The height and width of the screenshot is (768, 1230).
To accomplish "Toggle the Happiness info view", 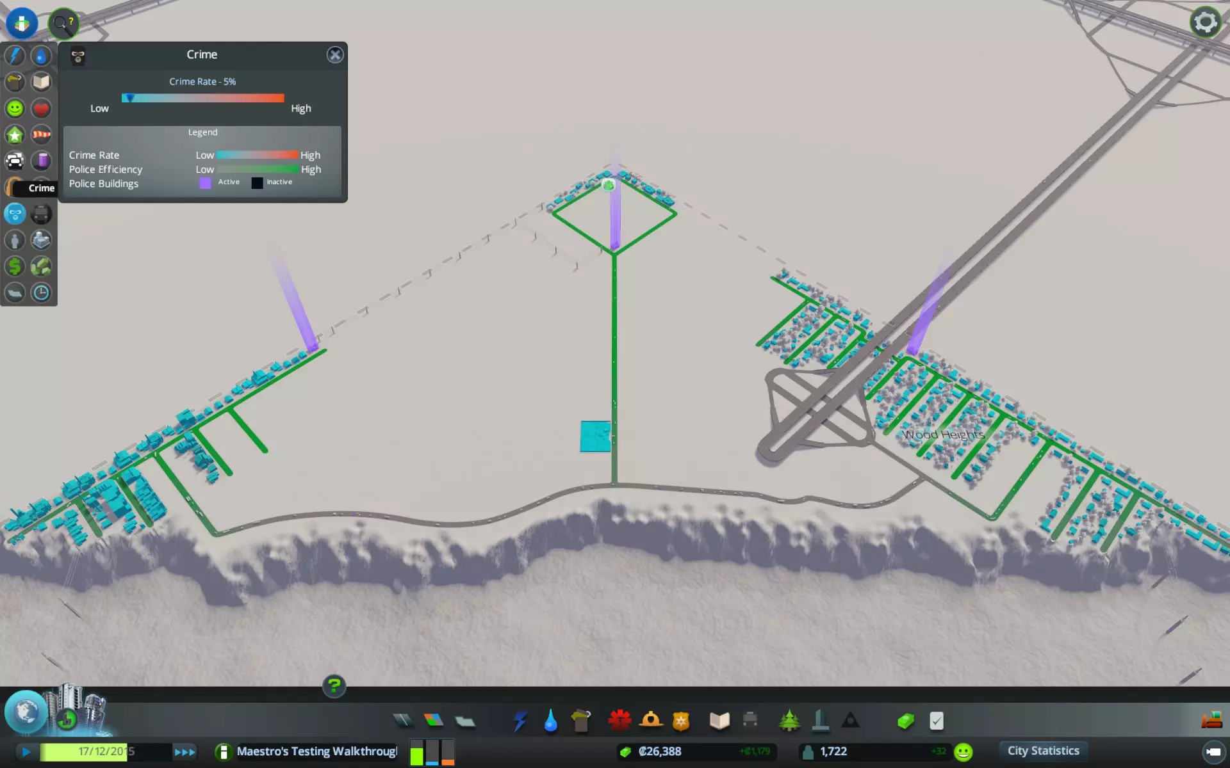I will coord(15,108).
